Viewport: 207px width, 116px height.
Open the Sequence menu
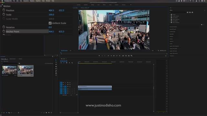(26, 1)
